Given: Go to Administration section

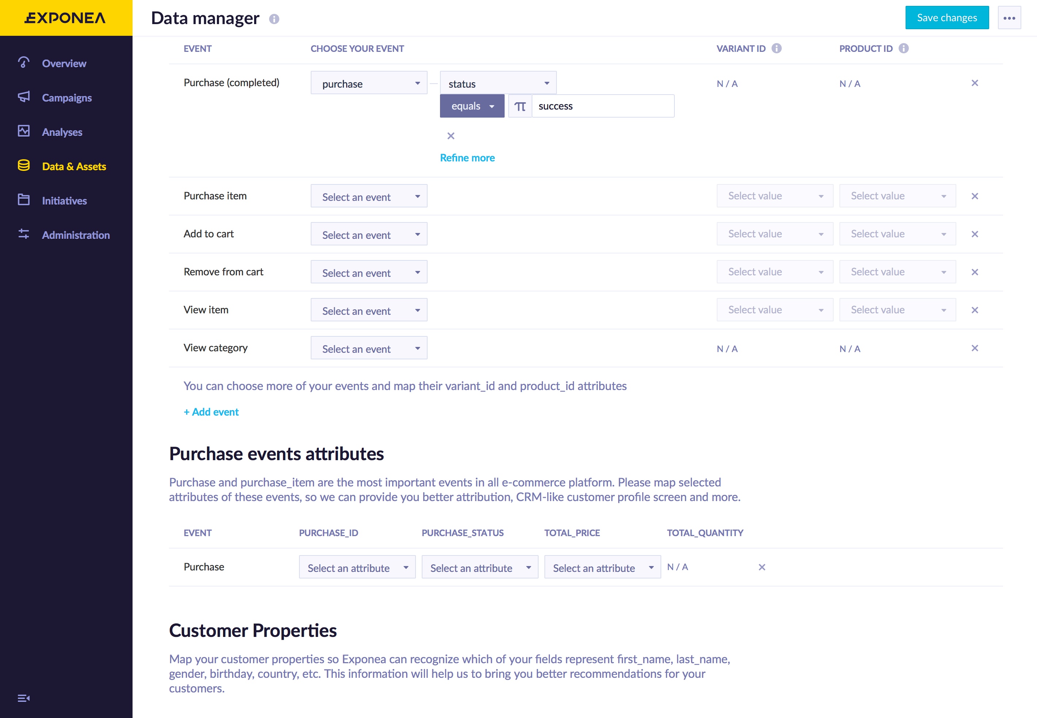Looking at the screenshot, I should [76, 235].
